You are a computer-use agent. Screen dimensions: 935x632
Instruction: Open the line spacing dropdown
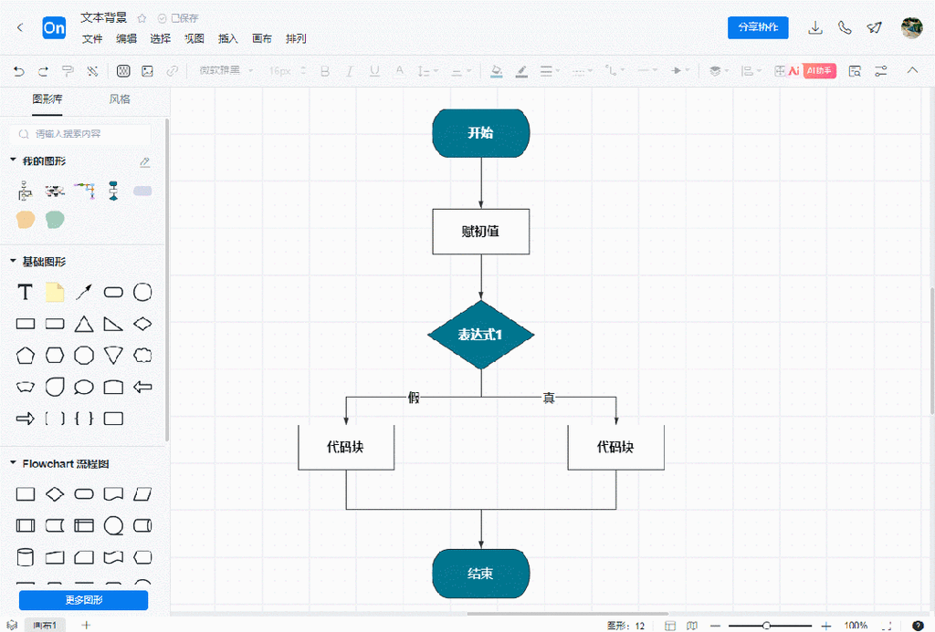click(427, 71)
